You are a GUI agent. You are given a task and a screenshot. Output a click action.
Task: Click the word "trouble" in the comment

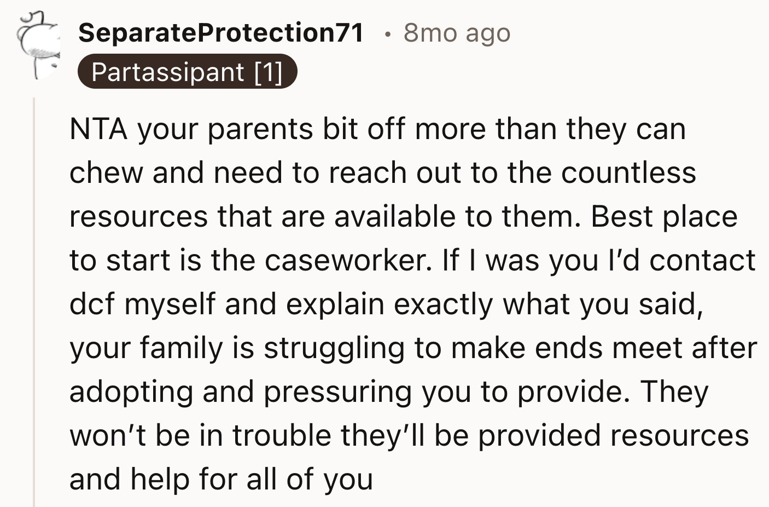click(x=282, y=436)
